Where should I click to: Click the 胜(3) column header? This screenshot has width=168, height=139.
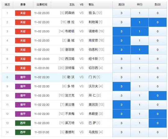click(x=122, y=5)
